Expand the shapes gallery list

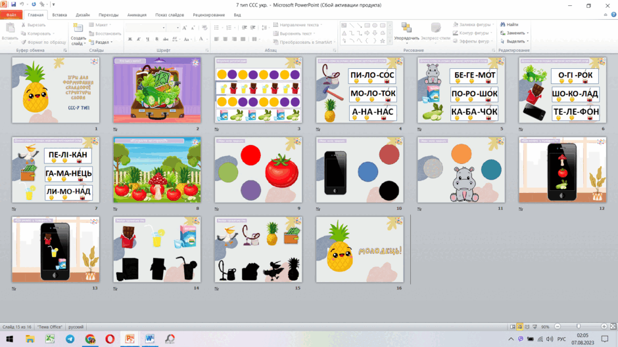390,41
